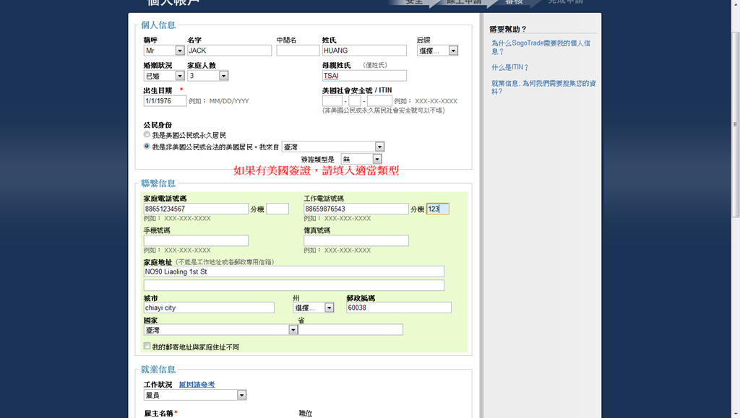Open the 稱呼 (Mr) title dropdown
This screenshot has width=740, height=418.
click(164, 51)
